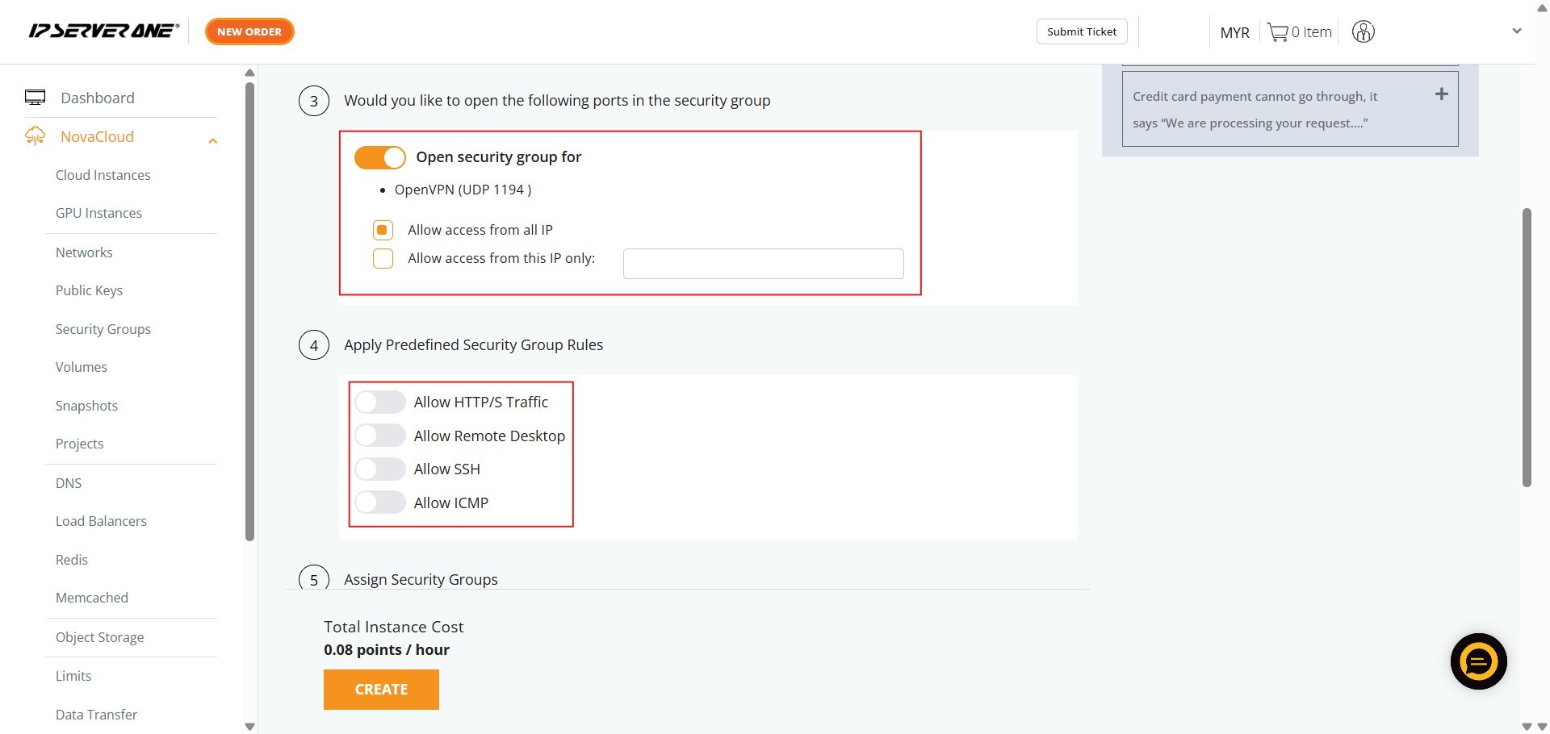Check Allow access from this IP only

point(383,258)
